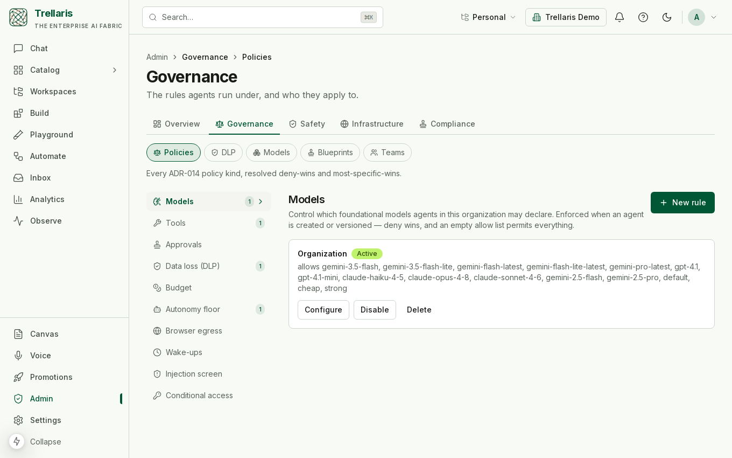Create a New rule
This screenshot has height=458, width=732.
[x=682, y=203]
